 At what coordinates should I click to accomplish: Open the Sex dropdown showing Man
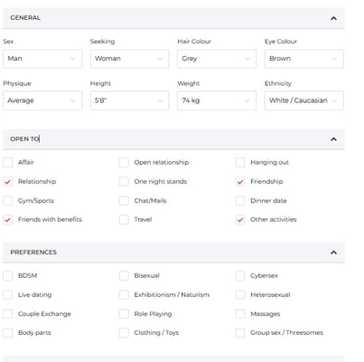click(x=42, y=59)
